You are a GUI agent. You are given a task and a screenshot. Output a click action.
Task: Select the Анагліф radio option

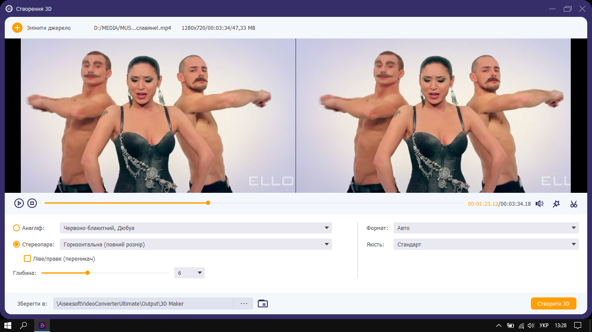(16, 228)
